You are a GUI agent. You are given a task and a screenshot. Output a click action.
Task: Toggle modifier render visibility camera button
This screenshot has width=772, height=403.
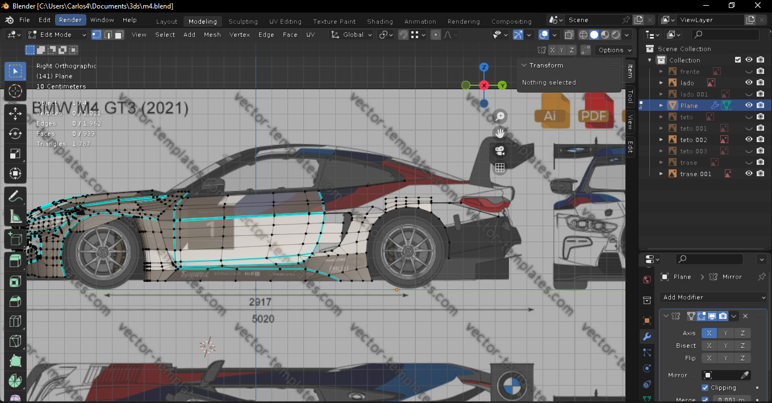[723, 316]
